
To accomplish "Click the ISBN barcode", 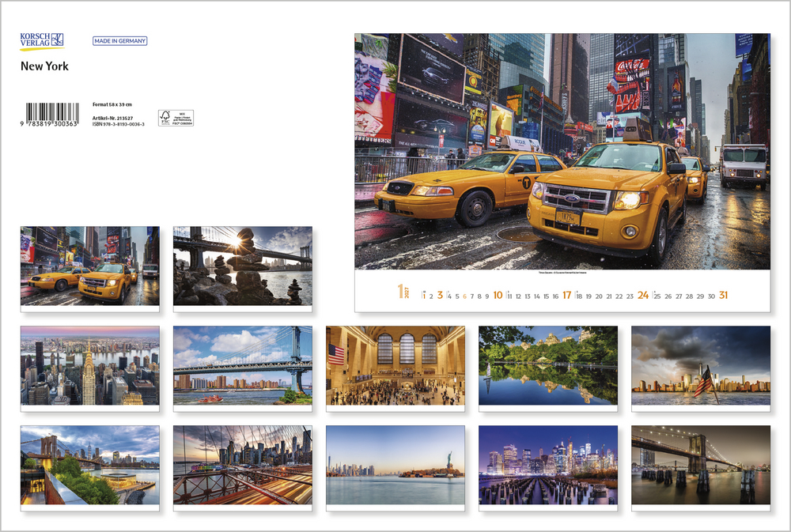I will 51,113.
